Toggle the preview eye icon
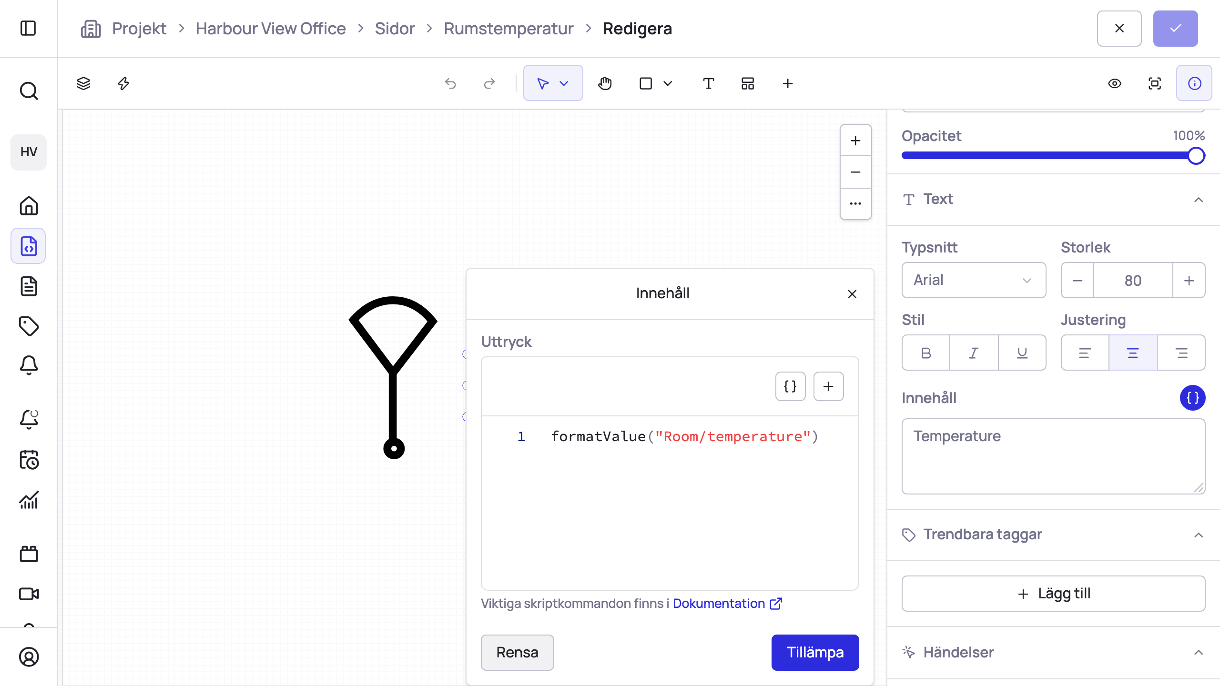The image size is (1220, 686). point(1115,83)
